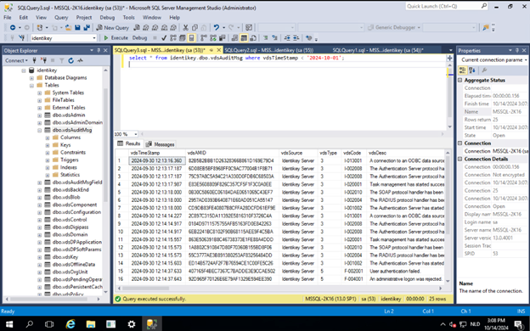This screenshot has width=530, height=331.
Task: Click the Properties panel wrench Property Pages icon
Action: tap(484, 70)
